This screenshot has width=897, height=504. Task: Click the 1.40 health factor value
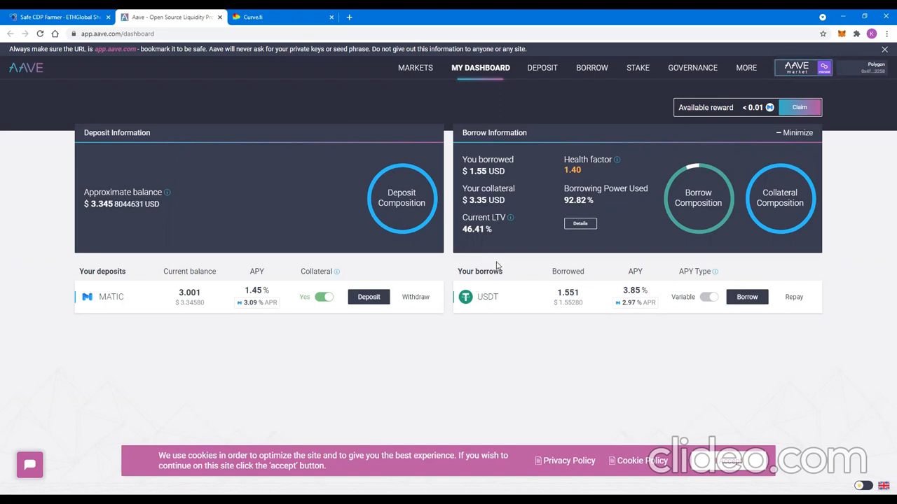click(x=573, y=170)
